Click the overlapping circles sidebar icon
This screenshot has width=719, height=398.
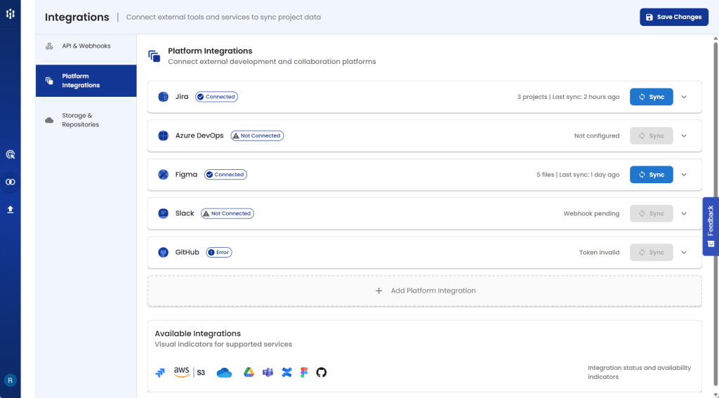click(x=11, y=182)
